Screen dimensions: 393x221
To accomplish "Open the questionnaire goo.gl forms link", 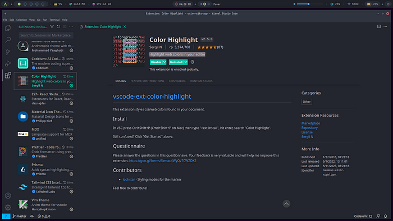I will point(163,160).
